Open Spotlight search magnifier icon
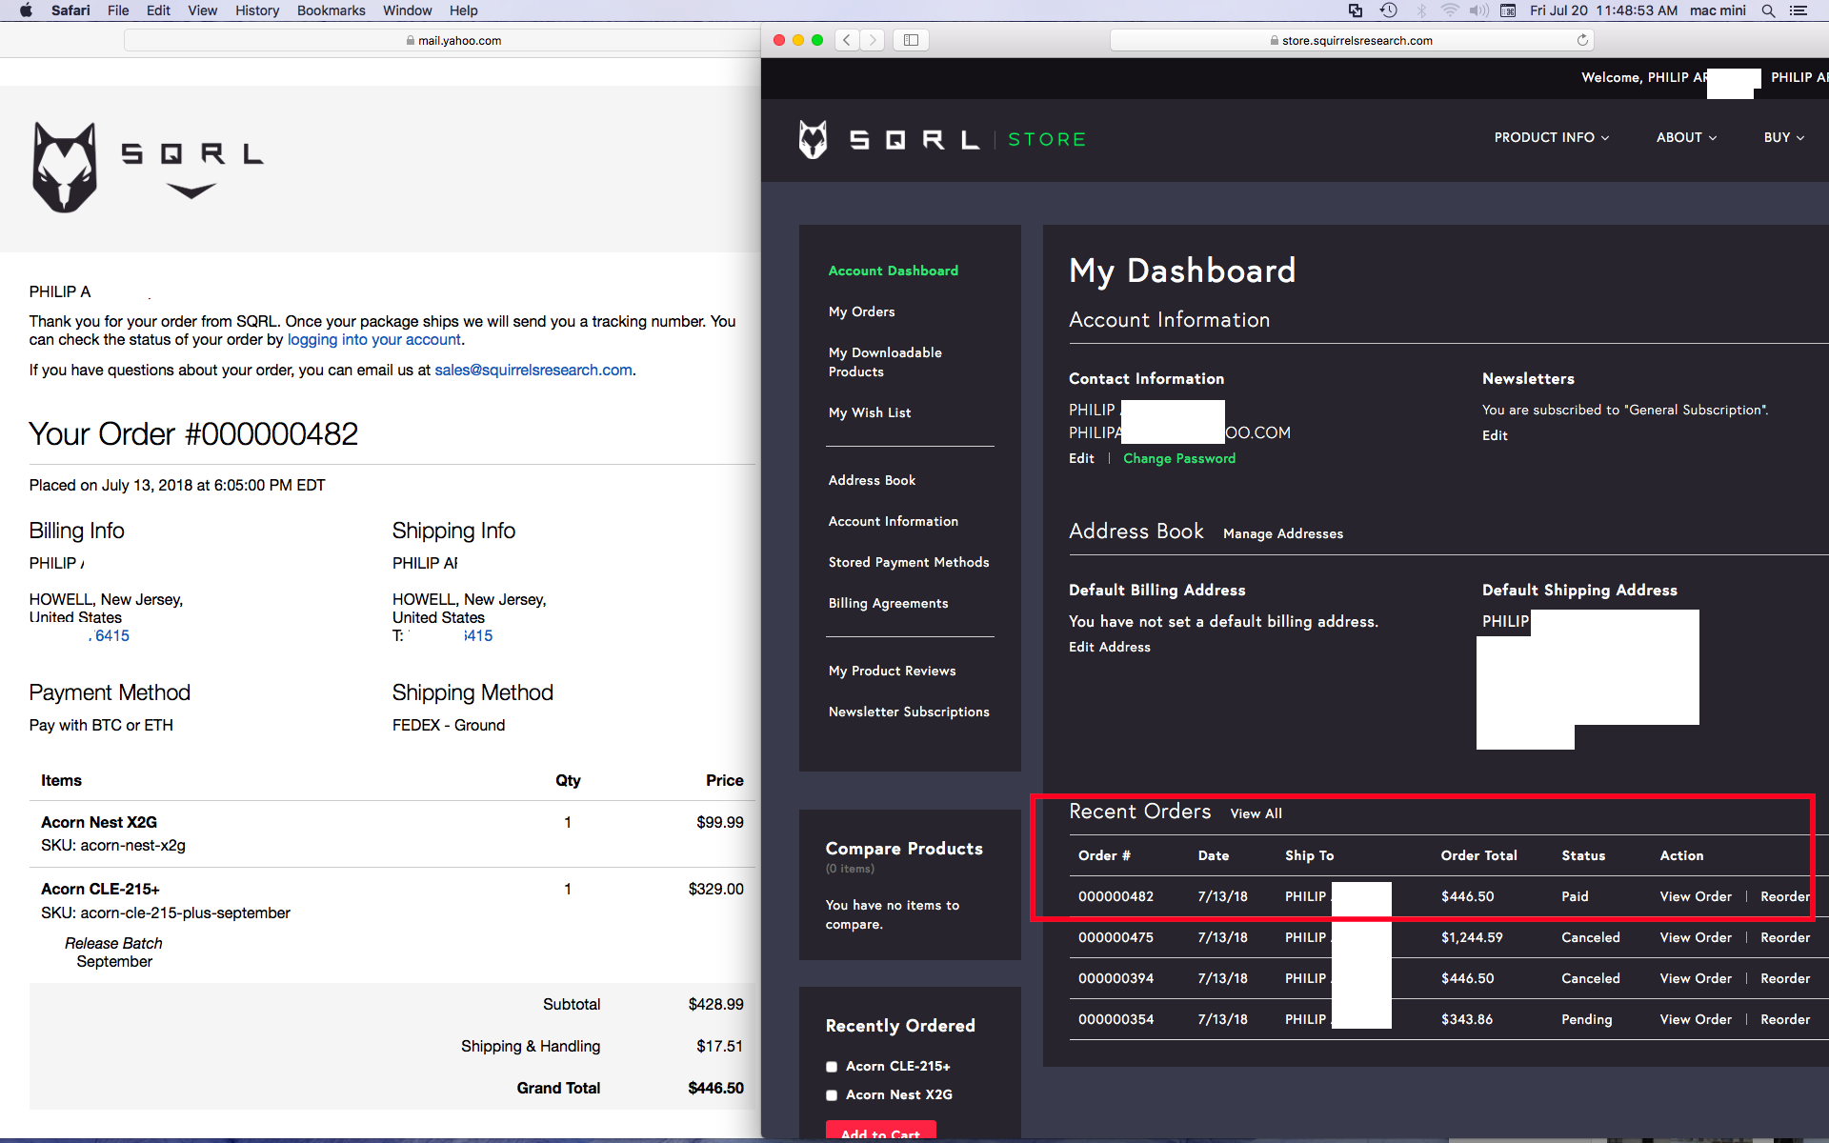 [1768, 10]
